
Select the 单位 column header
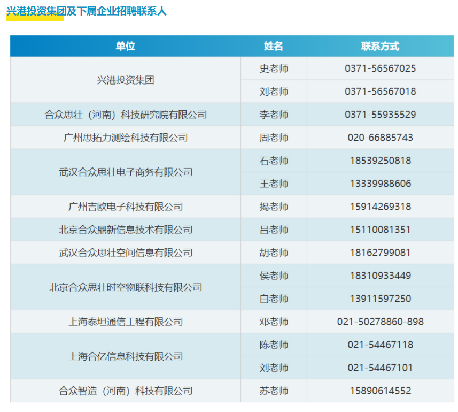click(x=125, y=46)
